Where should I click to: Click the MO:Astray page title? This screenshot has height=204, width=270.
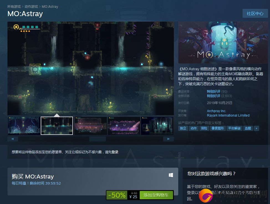coord(25,14)
